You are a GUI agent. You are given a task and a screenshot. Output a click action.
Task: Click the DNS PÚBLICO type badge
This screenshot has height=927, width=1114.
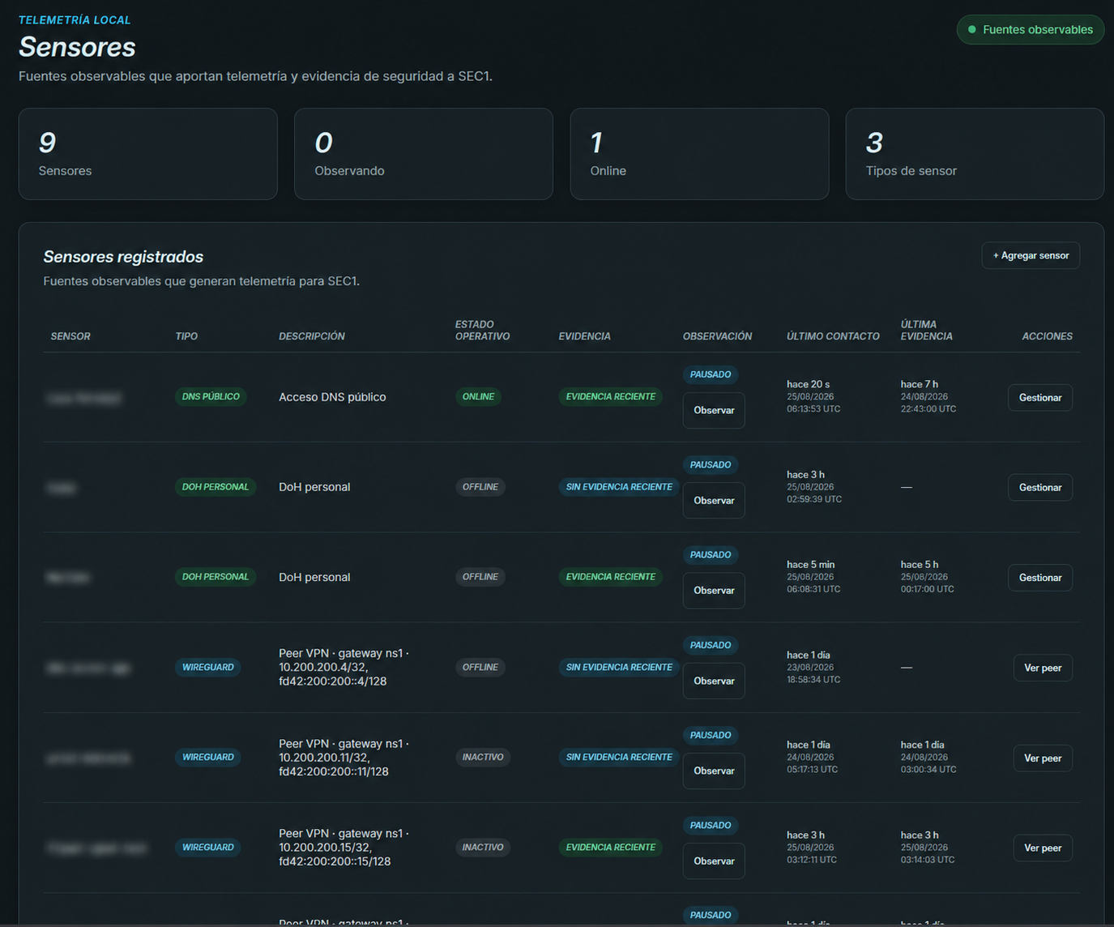211,397
